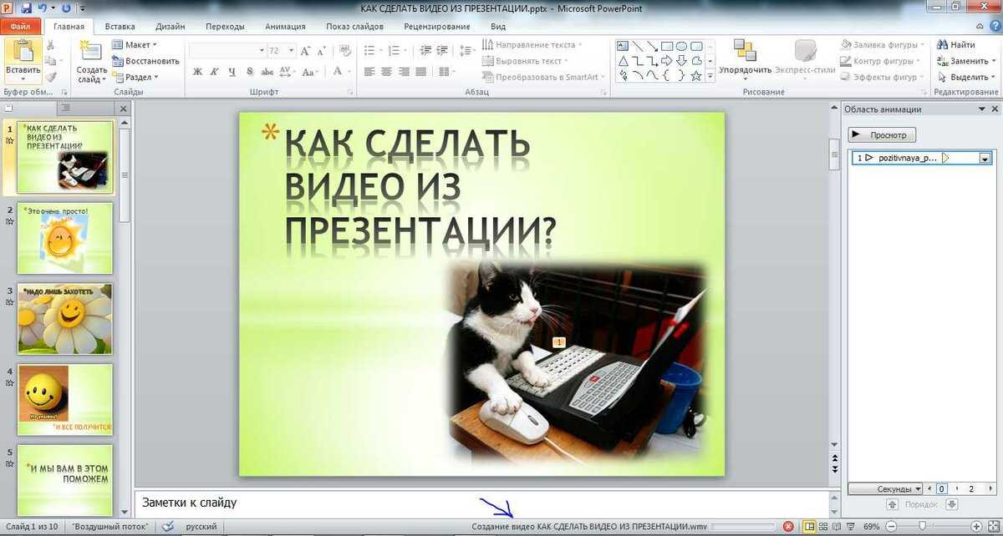Screen dimensions: 1003x536
Task: Open the Выделить select dropdown
Action: [x=995, y=77]
